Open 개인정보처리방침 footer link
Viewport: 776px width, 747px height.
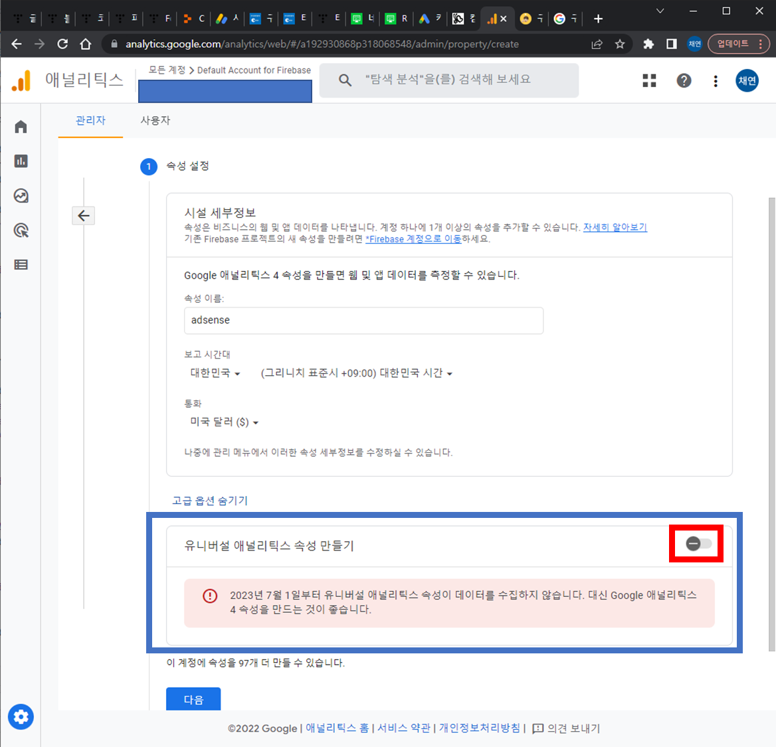(x=480, y=728)
